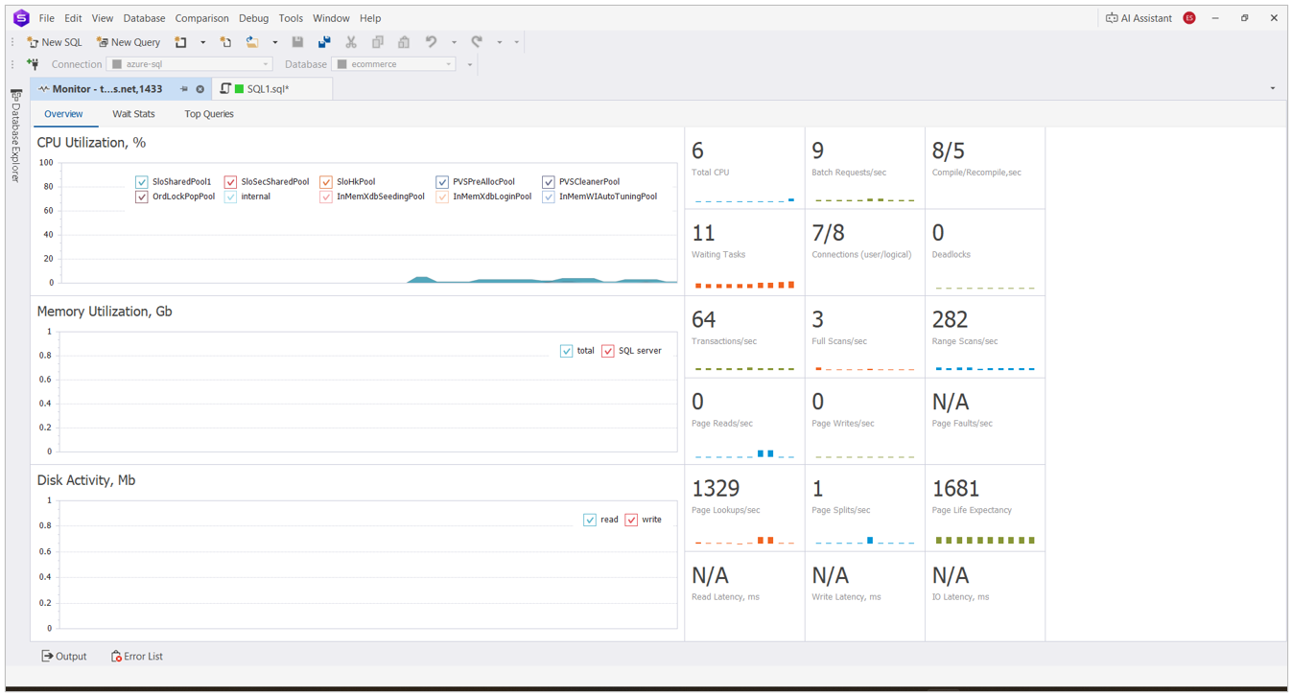Open the Database Explorer side panel
Screen dimensions: 1292x695
point(15,136)
